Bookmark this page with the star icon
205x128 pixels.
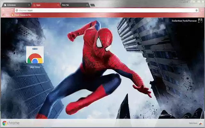(x=196, y=10)
